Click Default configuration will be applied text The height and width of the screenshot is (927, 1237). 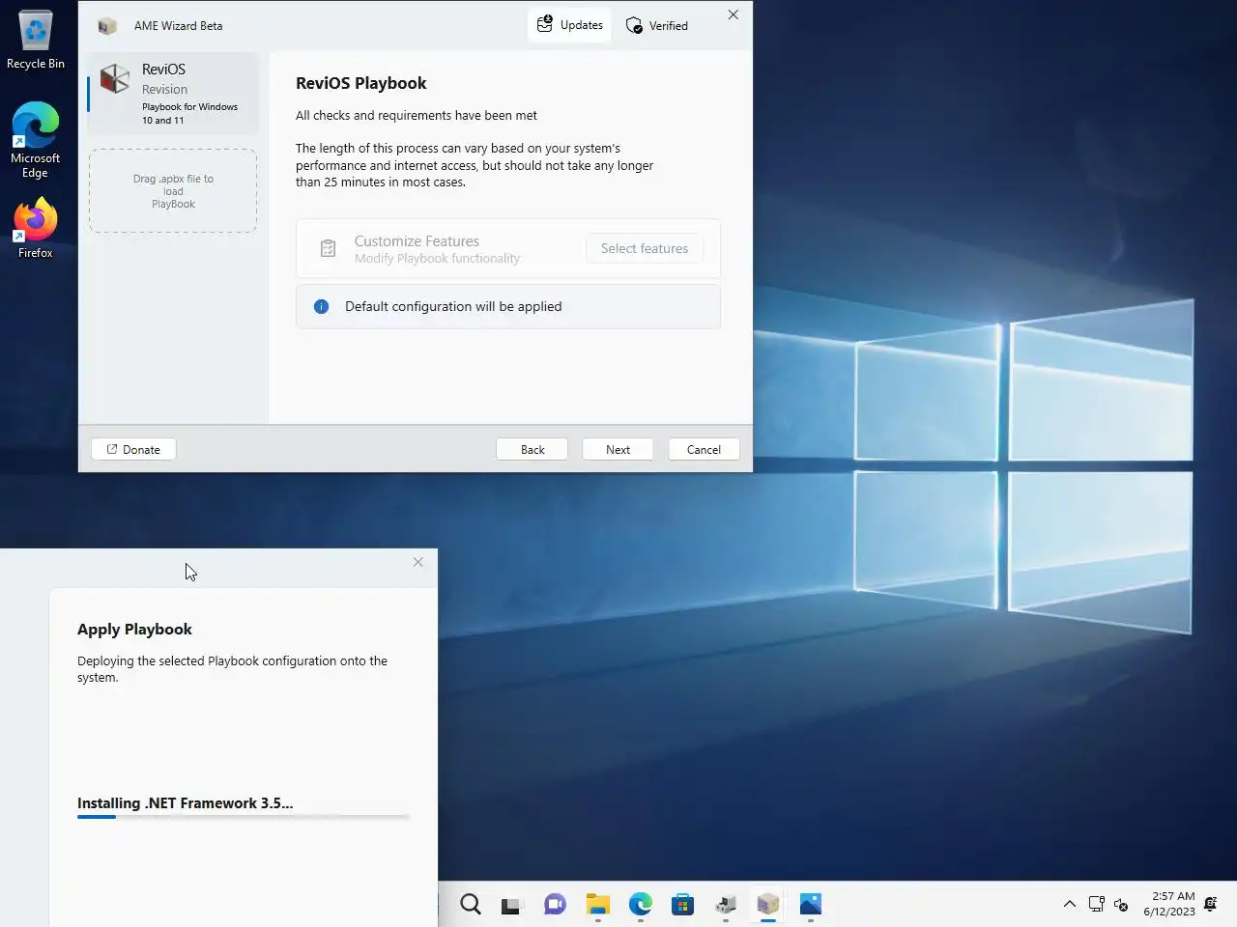point(453,306)
